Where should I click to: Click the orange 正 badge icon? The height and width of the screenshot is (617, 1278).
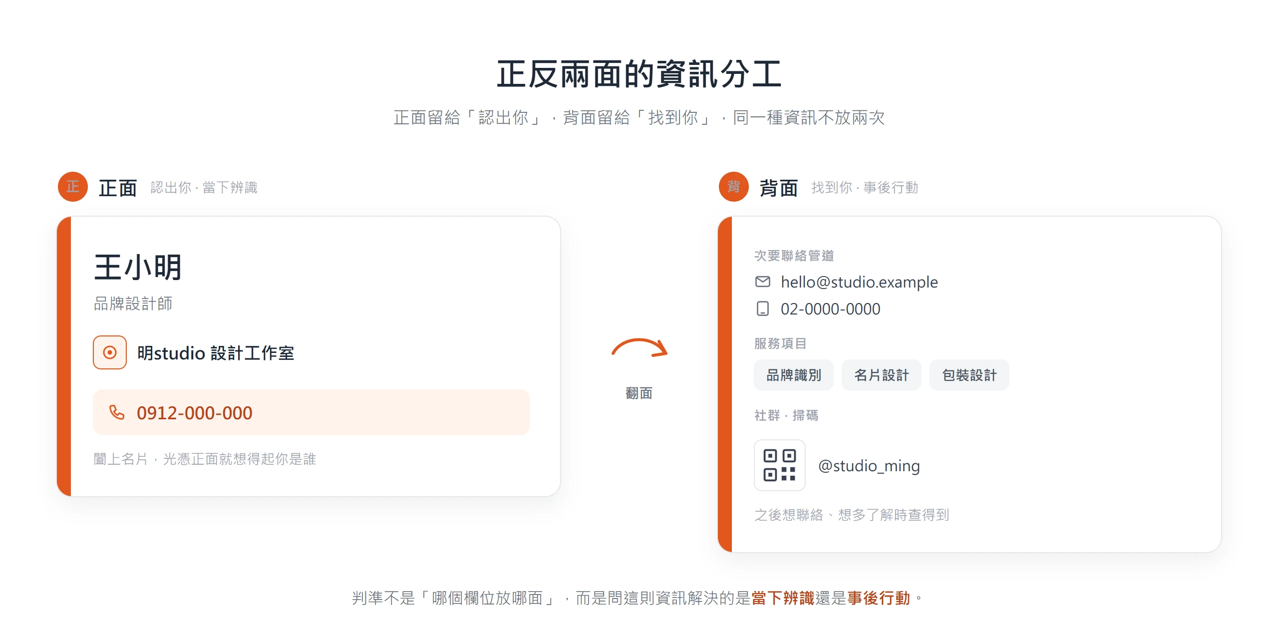tap(73, 187)
